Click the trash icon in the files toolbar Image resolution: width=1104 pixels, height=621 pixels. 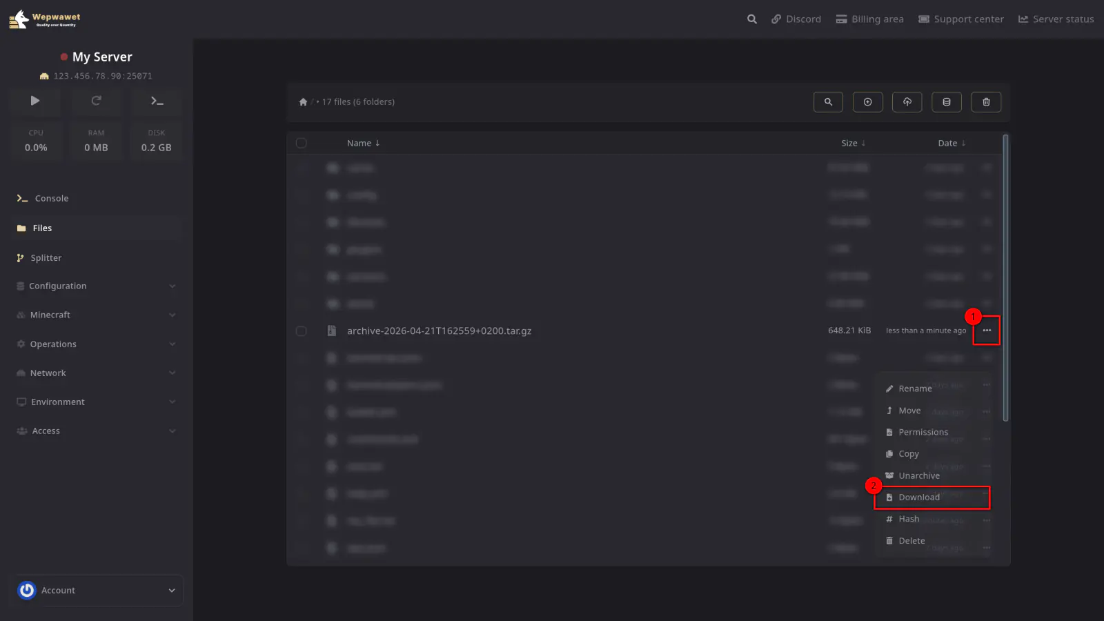coord(986,102)
